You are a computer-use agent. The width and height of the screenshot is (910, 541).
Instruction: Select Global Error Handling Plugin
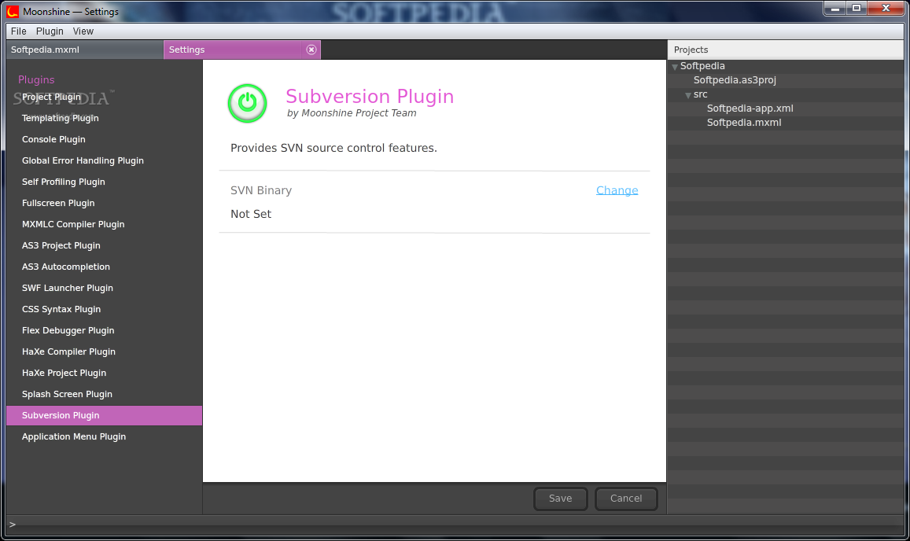pos(104,160)
